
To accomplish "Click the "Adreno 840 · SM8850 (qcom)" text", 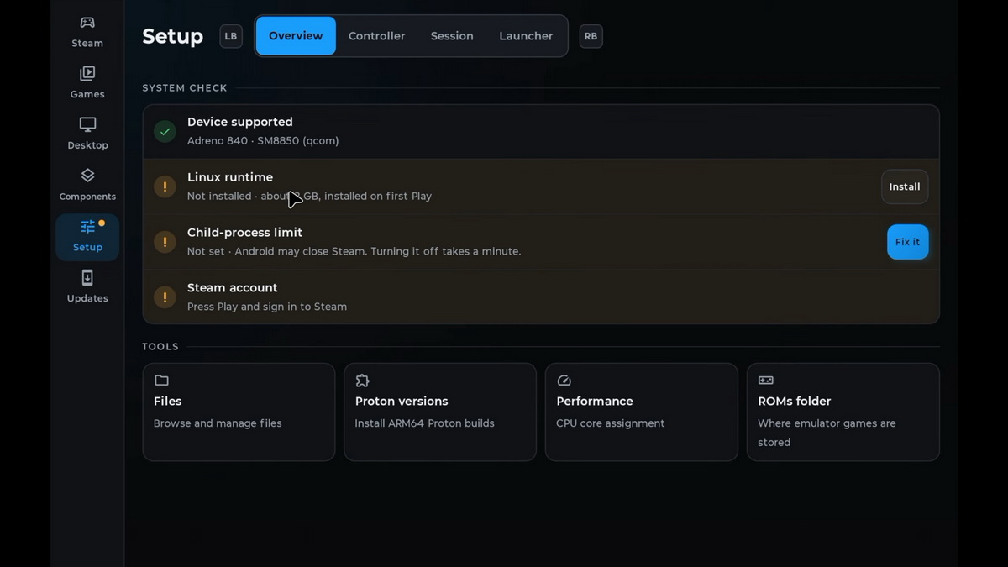I will (x=263, y=141).
